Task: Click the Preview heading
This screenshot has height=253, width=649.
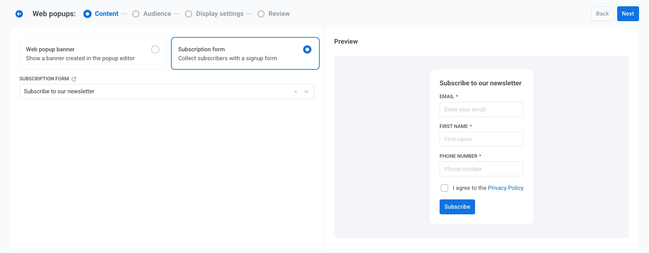Action: (x=346, y=42)
